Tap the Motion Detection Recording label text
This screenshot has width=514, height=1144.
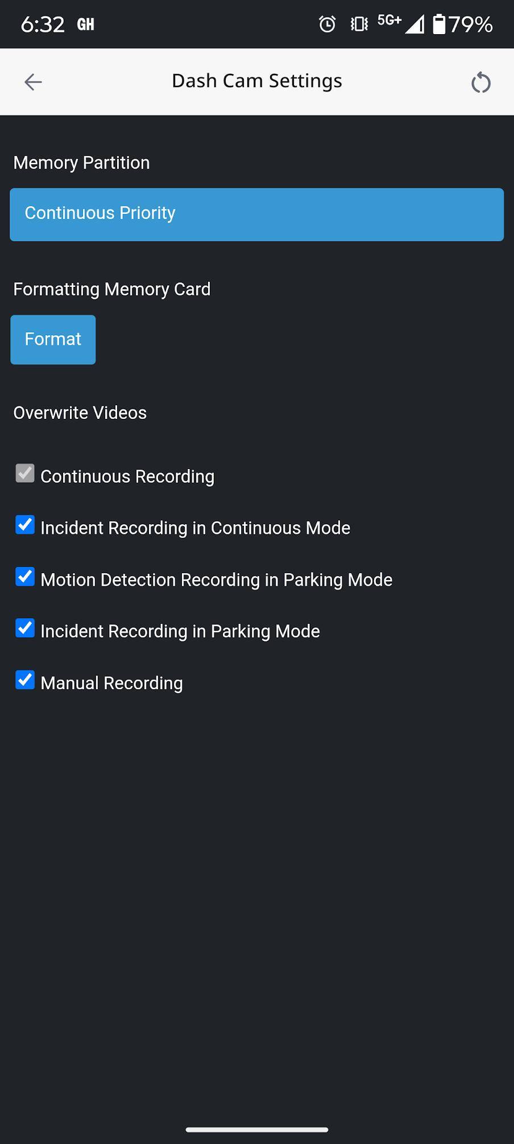216,580
